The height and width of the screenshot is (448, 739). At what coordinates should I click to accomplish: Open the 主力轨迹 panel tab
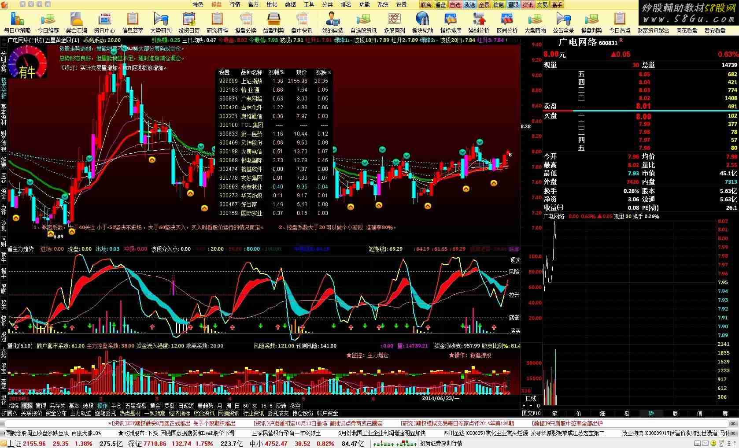(x=81, y=413)
